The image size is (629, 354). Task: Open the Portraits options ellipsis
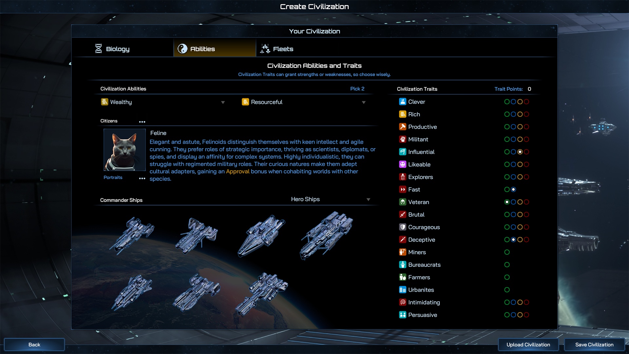pos(142,178)
